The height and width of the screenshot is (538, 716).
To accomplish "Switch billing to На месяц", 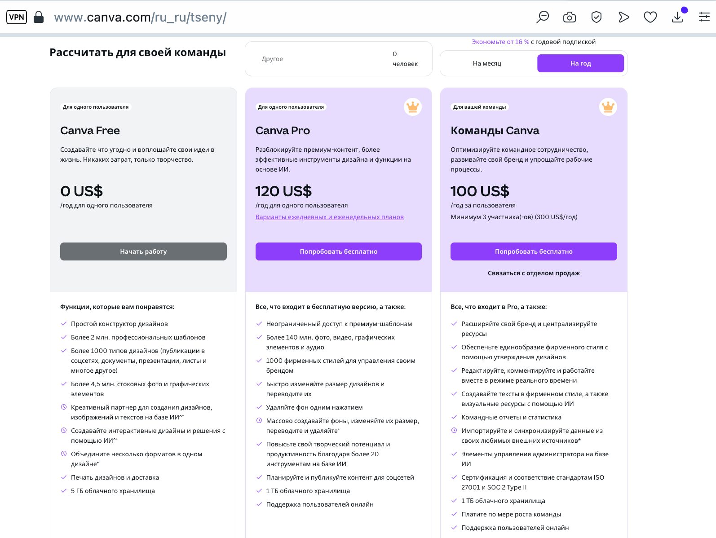I will (x=487, y=63).
